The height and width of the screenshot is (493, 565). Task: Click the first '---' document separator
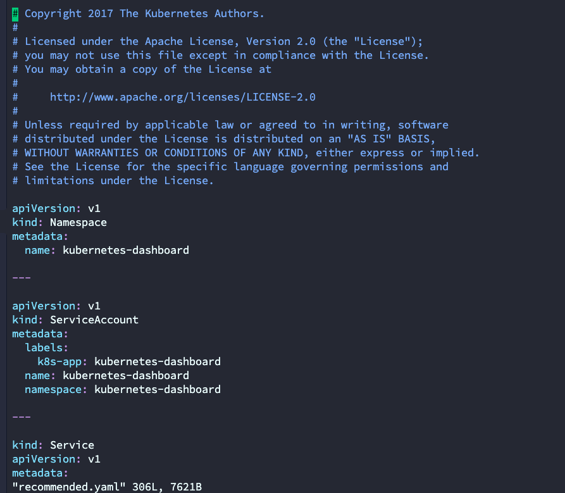(x=22, y=278)
